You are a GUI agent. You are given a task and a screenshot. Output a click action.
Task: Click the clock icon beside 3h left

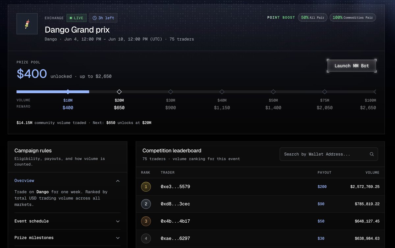[95, 18]
